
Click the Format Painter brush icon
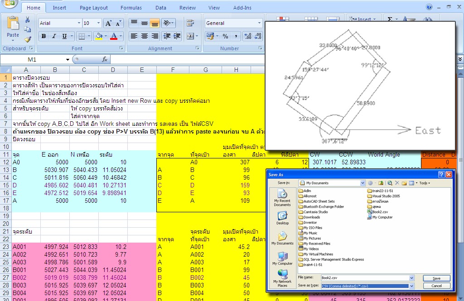coord(28,39)
